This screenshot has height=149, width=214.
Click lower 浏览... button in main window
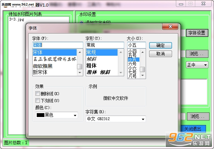pyautogui.click(x=198, y=116)
